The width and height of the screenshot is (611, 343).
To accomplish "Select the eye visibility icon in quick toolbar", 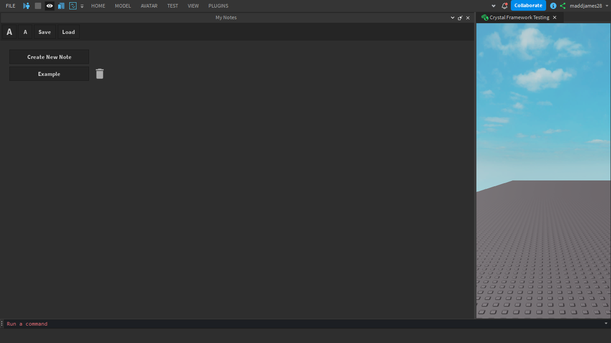I will (x=49, y=6).
